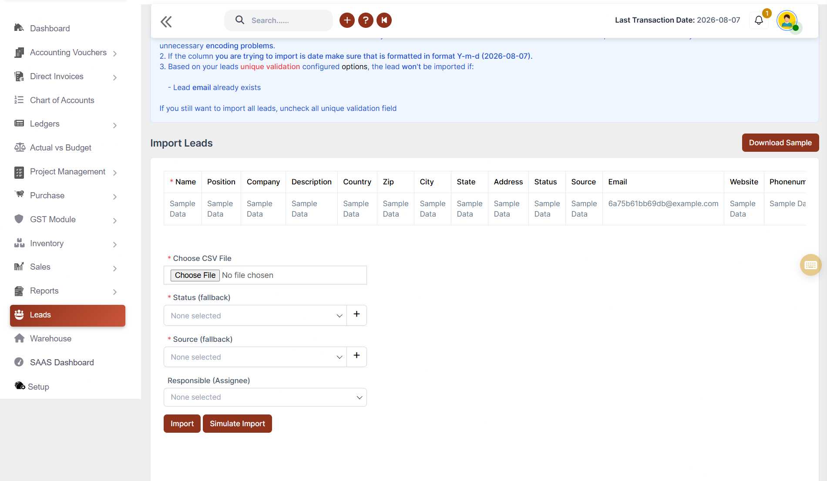Expand Direct Invoices submenu
Image resolution: width=827 pixels, height=481 pixels.
pos(115,77)
